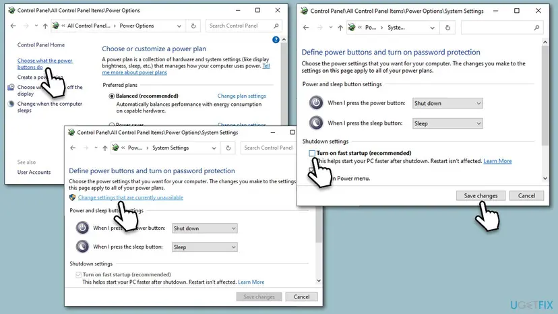The height and width of the screenshot is (314, 558).
Task: Click 'System Settings' breadcrumb in middle window
Action: click(x=170, y=148)
